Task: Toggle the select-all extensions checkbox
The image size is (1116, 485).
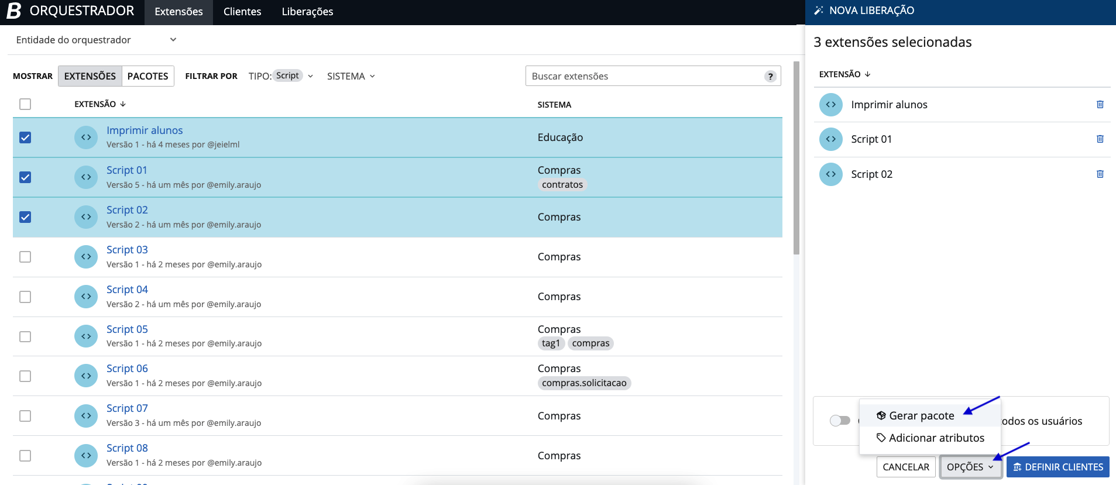Action: tap(25, 104)
